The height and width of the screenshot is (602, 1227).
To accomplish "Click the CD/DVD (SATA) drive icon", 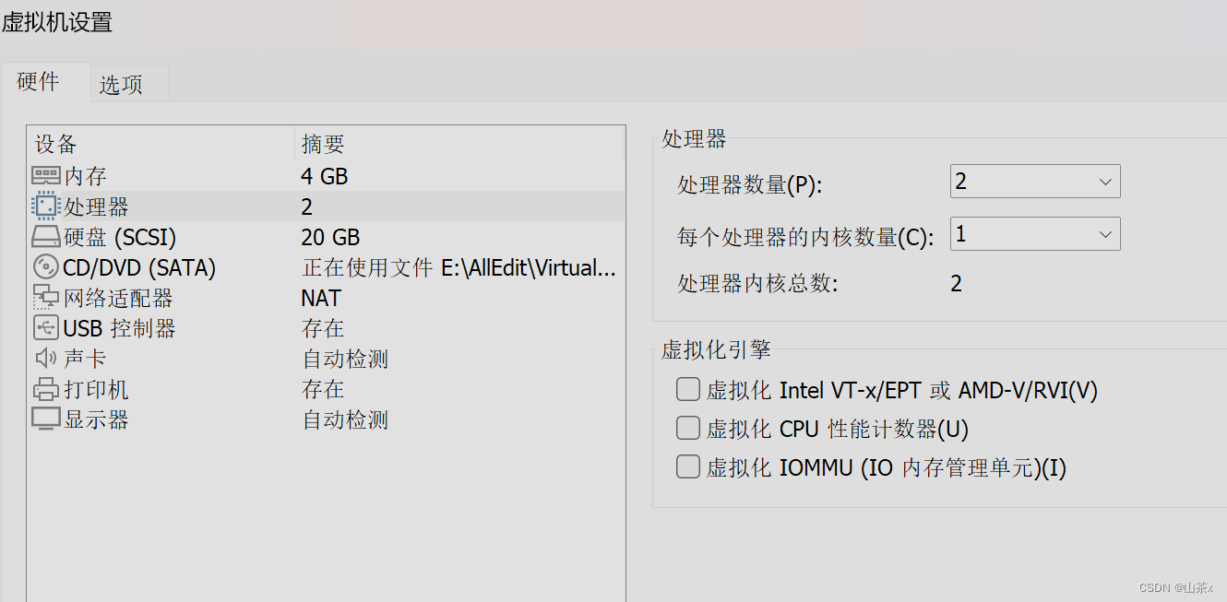I will (x=45, y=266).
